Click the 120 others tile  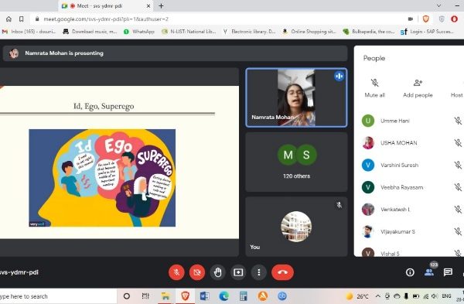(296, 162)
